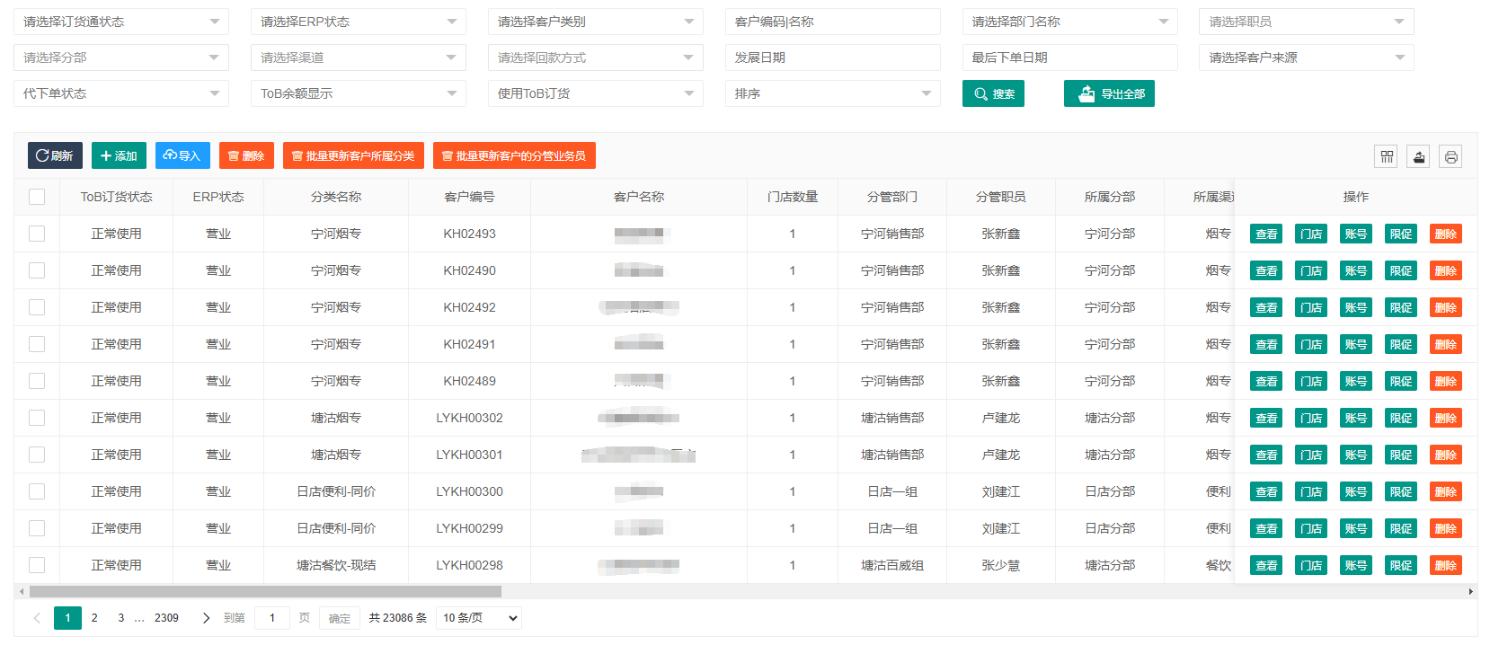Image resolution: width=1490 pixels, height=654 pixels.
Task: Click the column filter grid icon
Action: coord(1387,156)
